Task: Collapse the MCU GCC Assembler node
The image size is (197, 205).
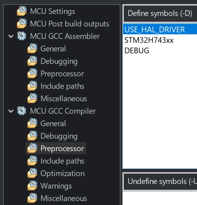Action: coord(11,36)
